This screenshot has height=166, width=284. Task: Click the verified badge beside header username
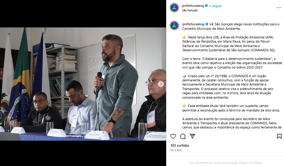click(x=206, y=6)
